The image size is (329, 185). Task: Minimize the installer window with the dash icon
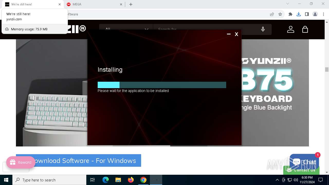point(229,34)
